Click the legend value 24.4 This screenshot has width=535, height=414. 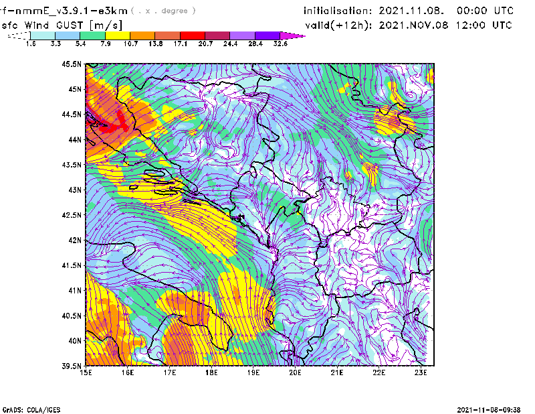point(230,44)
